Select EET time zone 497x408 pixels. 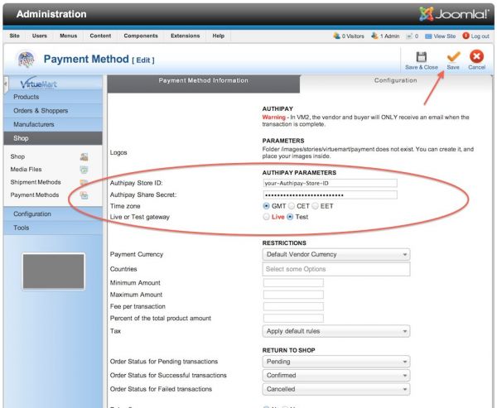315,206
